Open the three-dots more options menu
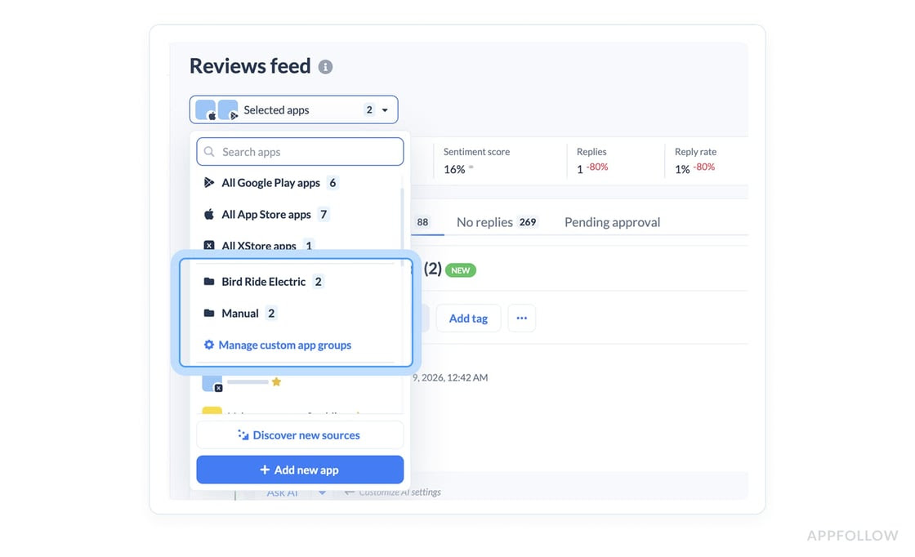This screenshot has height=557, width=915. 521,319
